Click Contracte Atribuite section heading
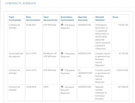Screen dimensions: 135x103 click(x=21, y=3)
